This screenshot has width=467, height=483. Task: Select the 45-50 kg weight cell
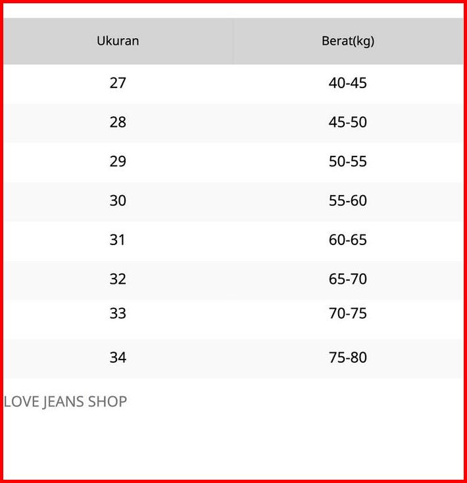coord(348,123)
